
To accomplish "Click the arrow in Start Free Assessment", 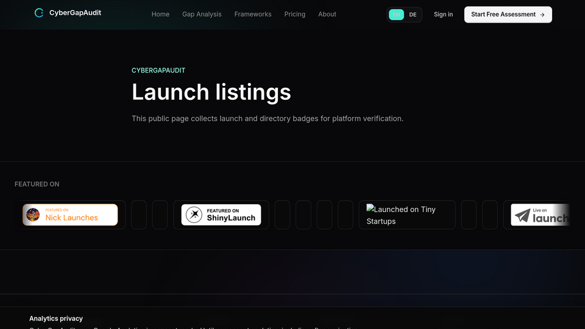I will click(542, 15).
